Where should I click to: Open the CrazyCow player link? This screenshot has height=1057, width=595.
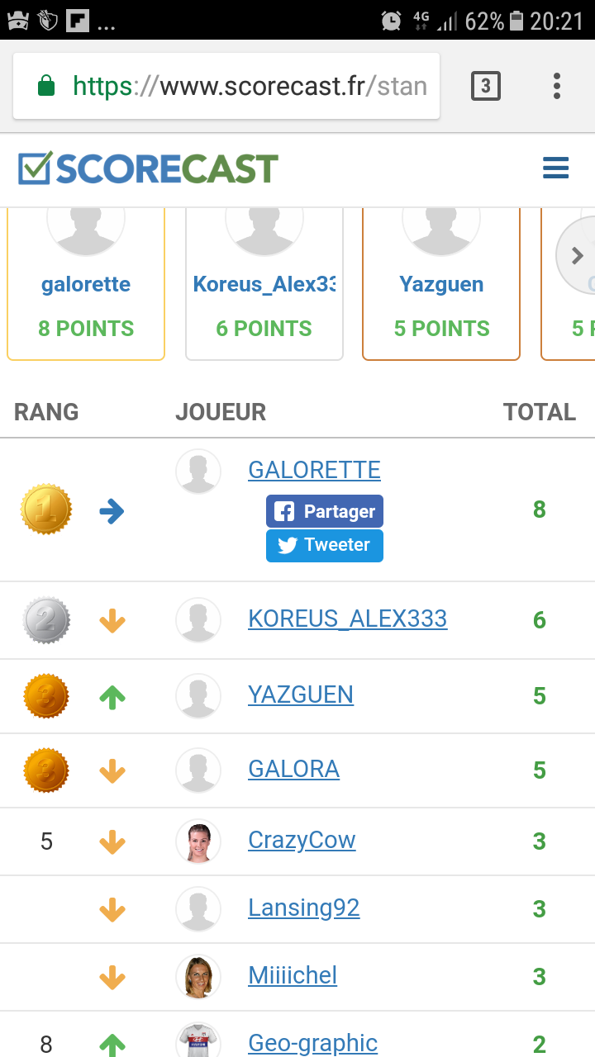point(302,840)
